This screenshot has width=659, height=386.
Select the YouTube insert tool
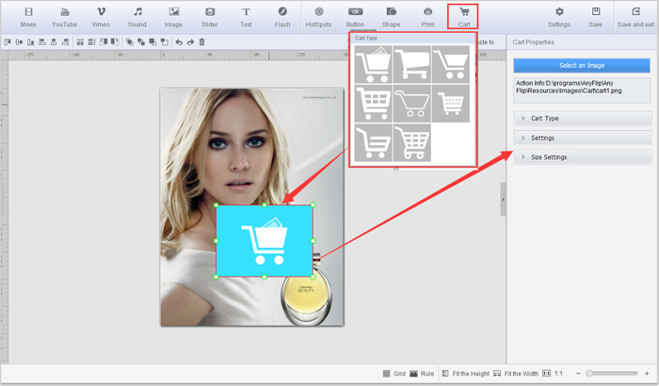[65, 16]
